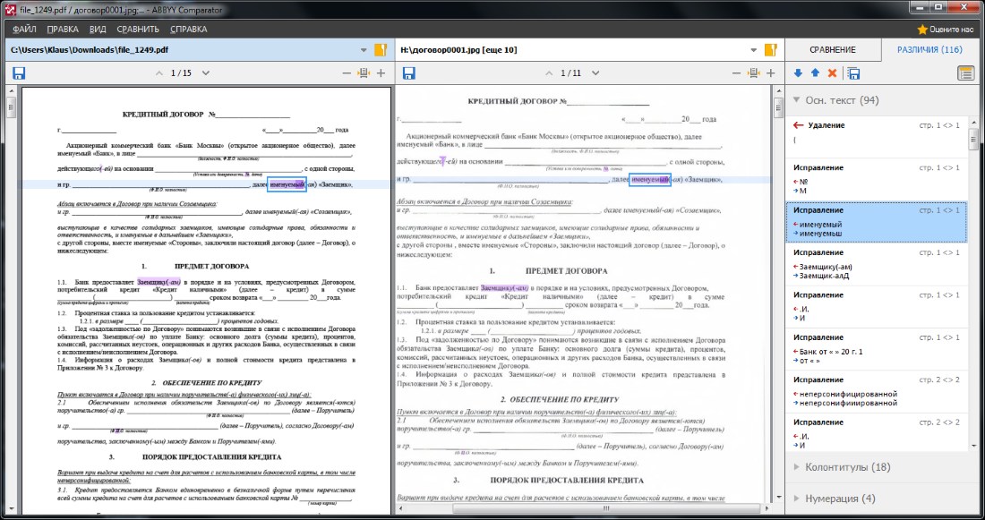Select the Исправление entry именуемый / именуемыш

(877, 222)
